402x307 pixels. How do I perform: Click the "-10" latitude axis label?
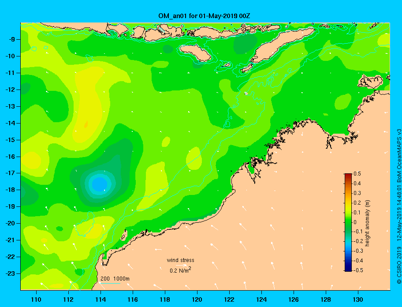[x=11, y=56]
